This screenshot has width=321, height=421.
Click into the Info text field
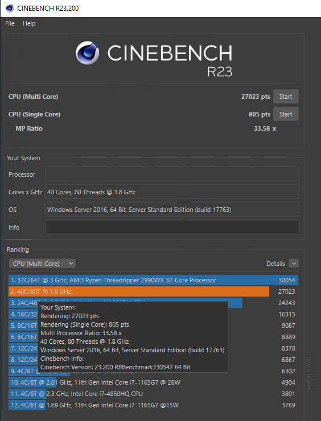click(172, 227)
